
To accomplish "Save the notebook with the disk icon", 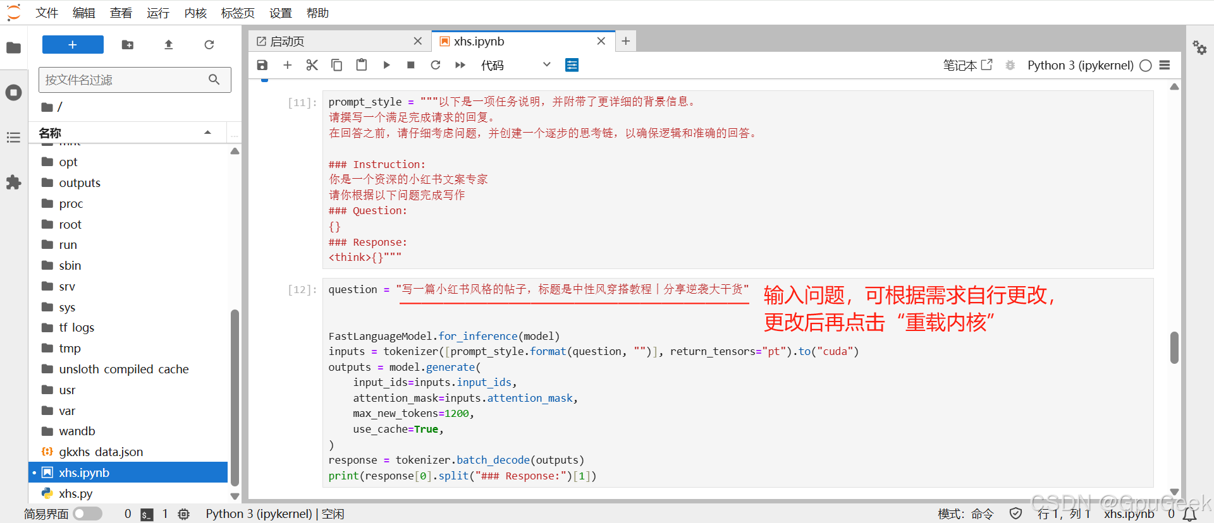I will 262,65.
